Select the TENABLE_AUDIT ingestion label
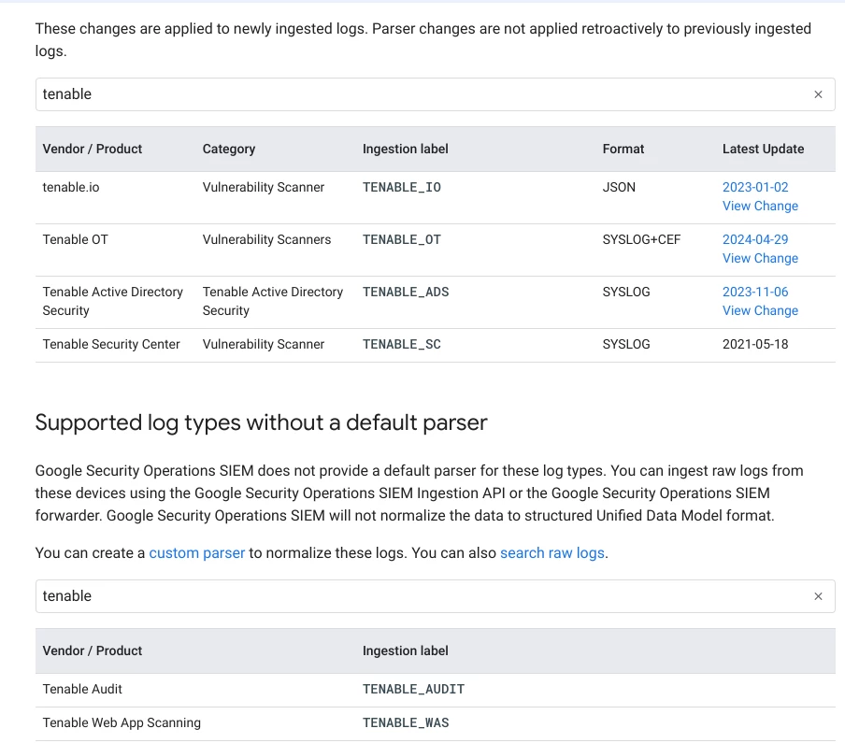 [x=413, y=689]
